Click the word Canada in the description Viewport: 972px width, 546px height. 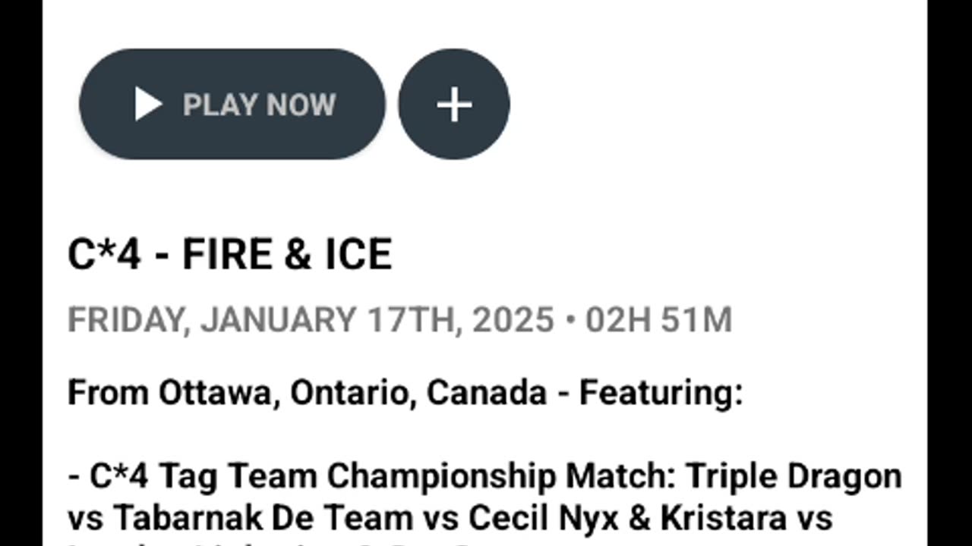pyautogui.click(x=487, y=393)
